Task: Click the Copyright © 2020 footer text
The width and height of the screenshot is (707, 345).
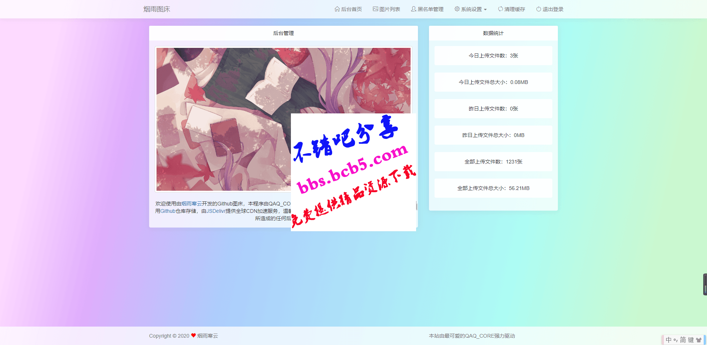Action: tap(169, 336)
